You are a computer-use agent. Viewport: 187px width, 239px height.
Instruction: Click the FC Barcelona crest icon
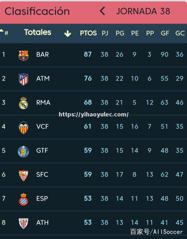[23, 55]
